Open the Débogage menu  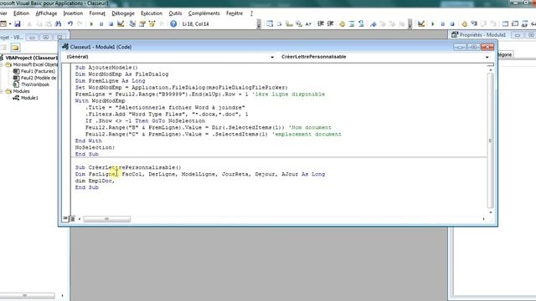pos(123,13)
